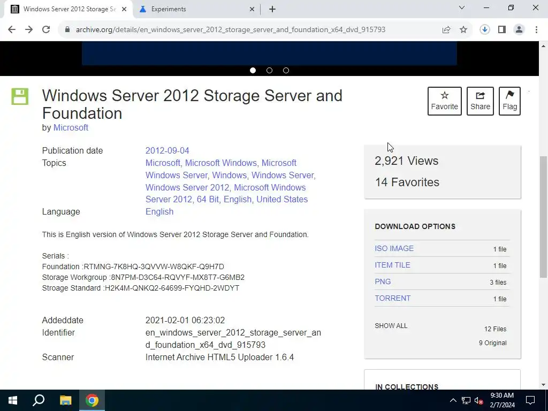
Task: Open the taskbar clock showing 9:30 AM
Action: (x=502, y=400)
